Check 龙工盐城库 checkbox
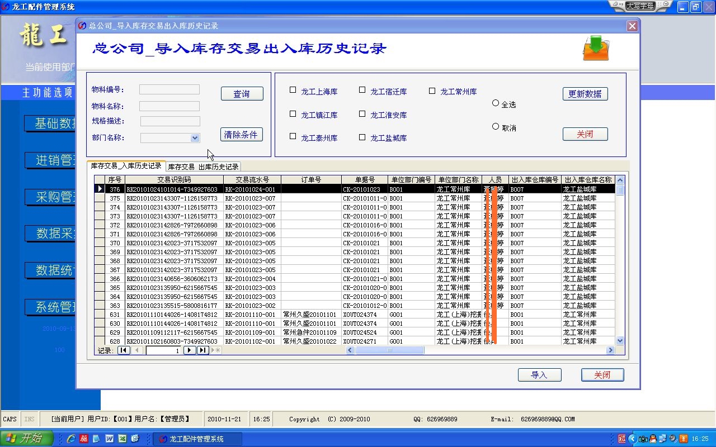 pyautogui.click(x=362, y=136)
